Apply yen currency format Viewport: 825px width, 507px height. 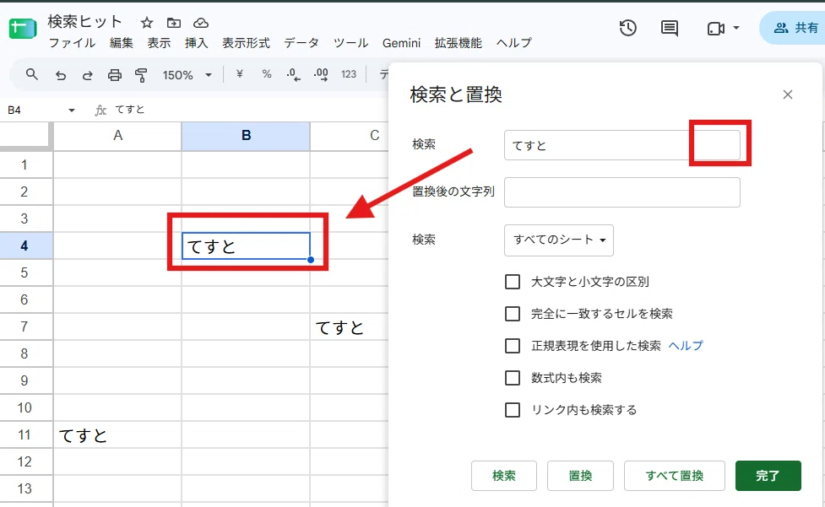coord(240,74)
